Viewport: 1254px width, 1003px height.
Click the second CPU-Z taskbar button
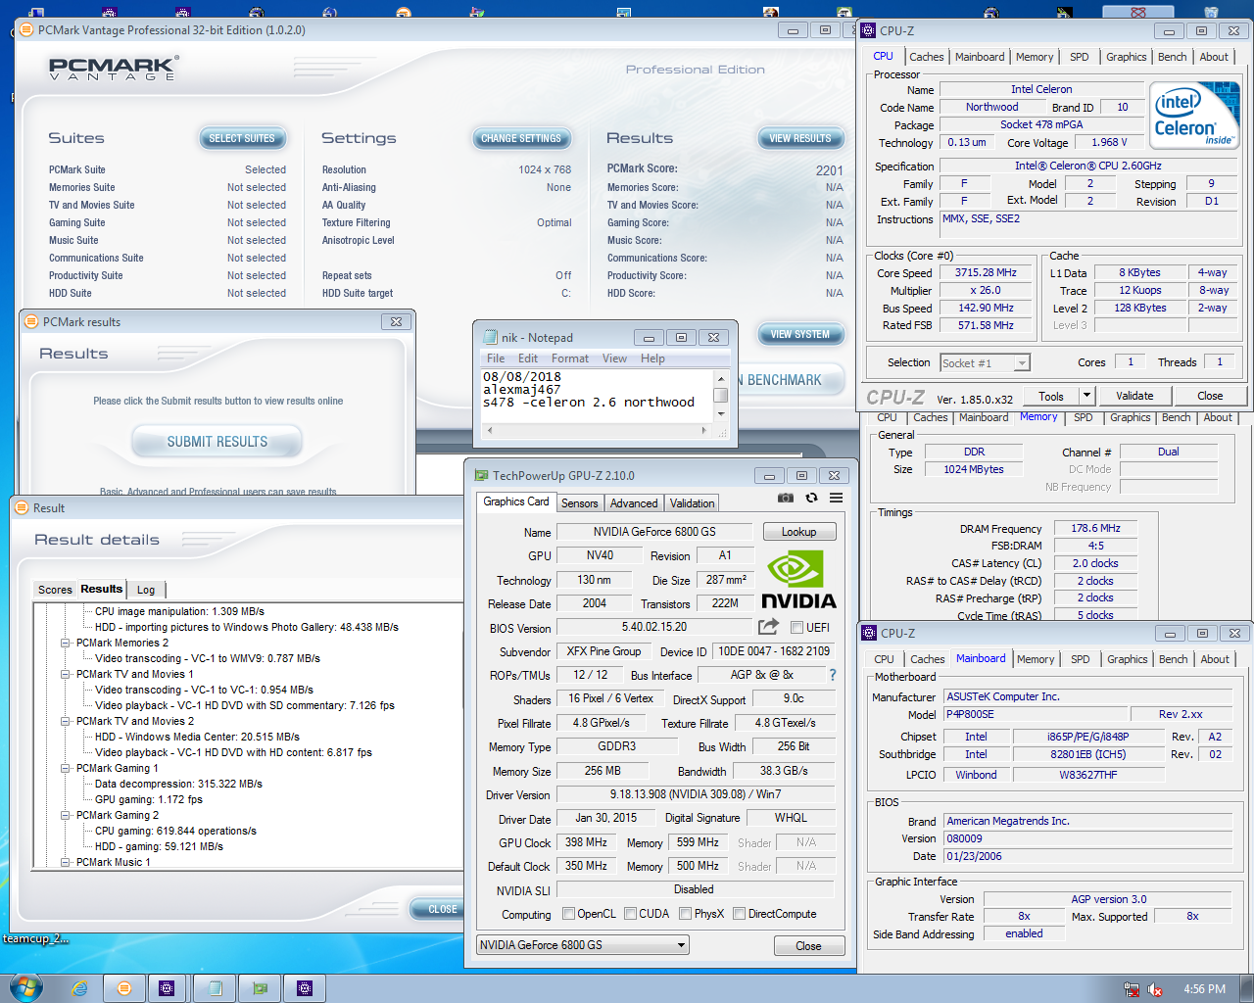click(305, 988)
